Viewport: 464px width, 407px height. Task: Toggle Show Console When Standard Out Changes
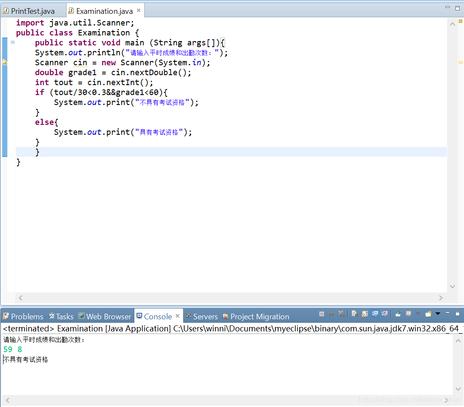point(375,314)
